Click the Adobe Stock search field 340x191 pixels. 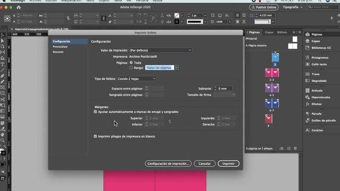tap(323, 7)
